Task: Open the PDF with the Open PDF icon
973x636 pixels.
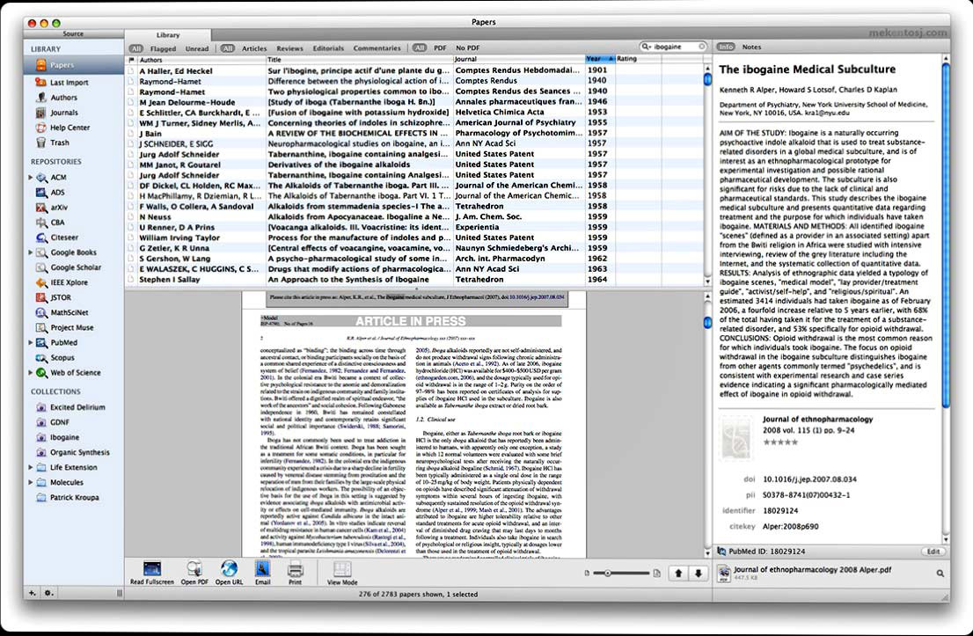Action: tap(194, 569)
